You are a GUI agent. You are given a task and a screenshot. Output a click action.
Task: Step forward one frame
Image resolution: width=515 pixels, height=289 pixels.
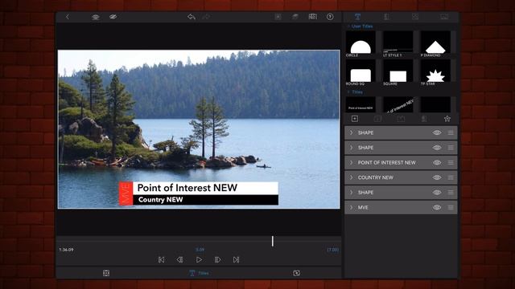point(217,260)
